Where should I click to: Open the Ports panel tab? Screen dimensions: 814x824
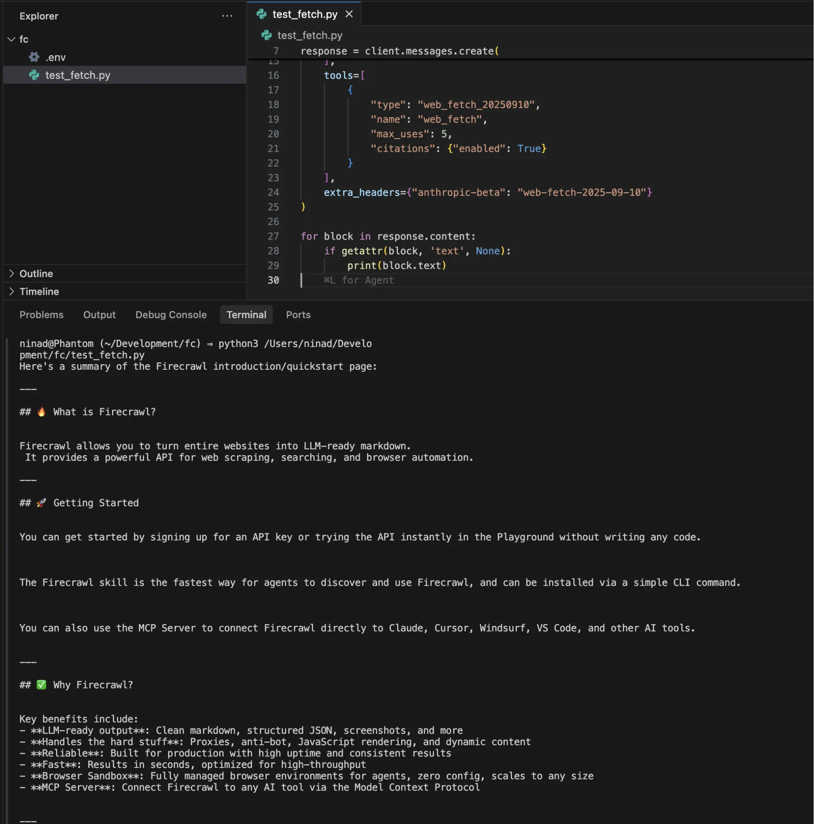pos(298,315)
